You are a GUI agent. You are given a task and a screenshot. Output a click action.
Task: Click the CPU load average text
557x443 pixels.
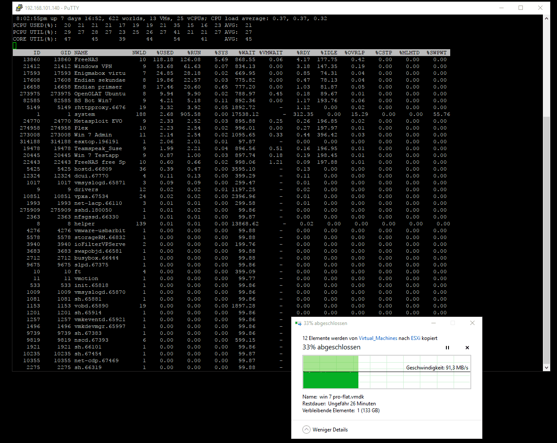(x=269, y=18)
